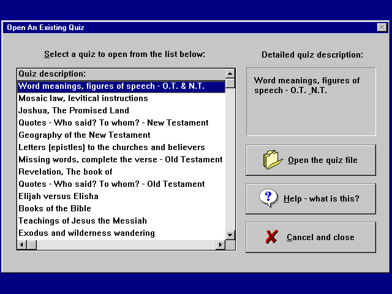Screen dimensions: 392x294
Task: Click the question mark help bubble icon
Action: [x=268, y=198]
